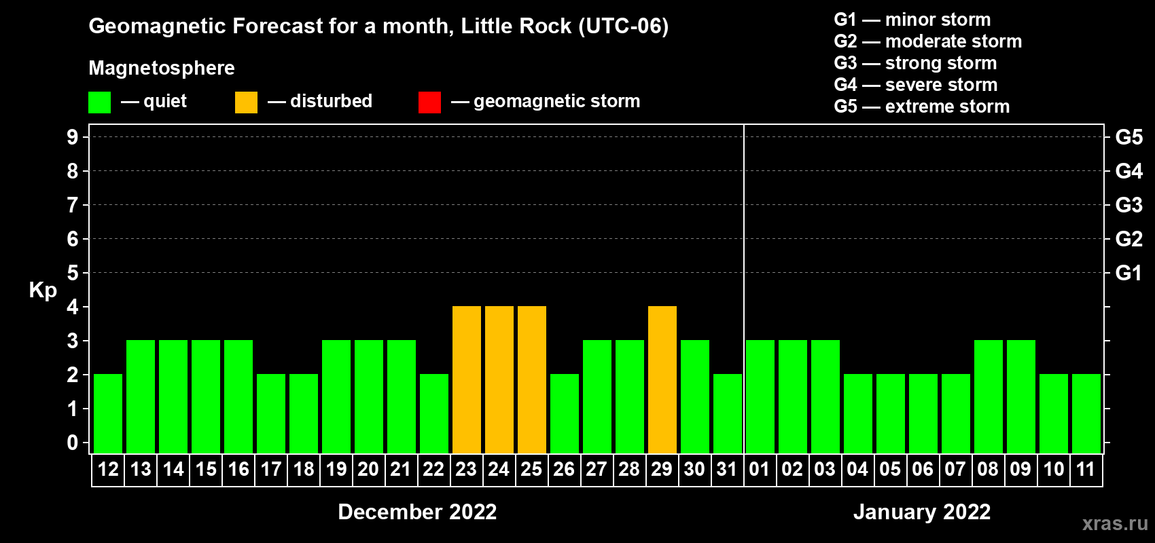Click the 'G3 — strong storm' legend line

[915, 63]
